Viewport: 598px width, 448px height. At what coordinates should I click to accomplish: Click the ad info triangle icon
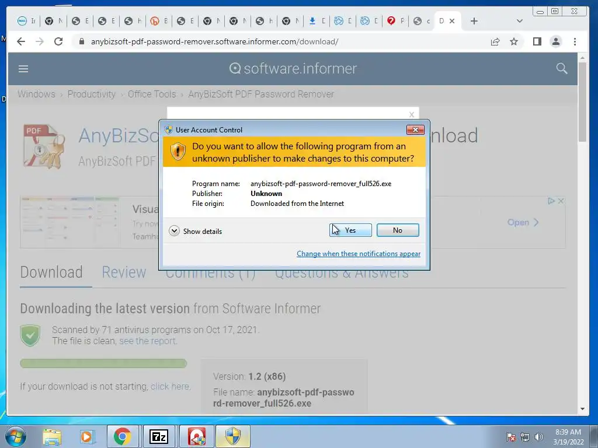551,201
